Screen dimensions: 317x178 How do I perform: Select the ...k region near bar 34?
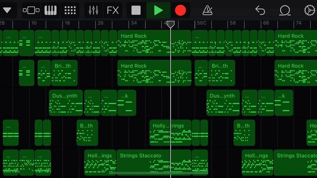click(127, 103)
